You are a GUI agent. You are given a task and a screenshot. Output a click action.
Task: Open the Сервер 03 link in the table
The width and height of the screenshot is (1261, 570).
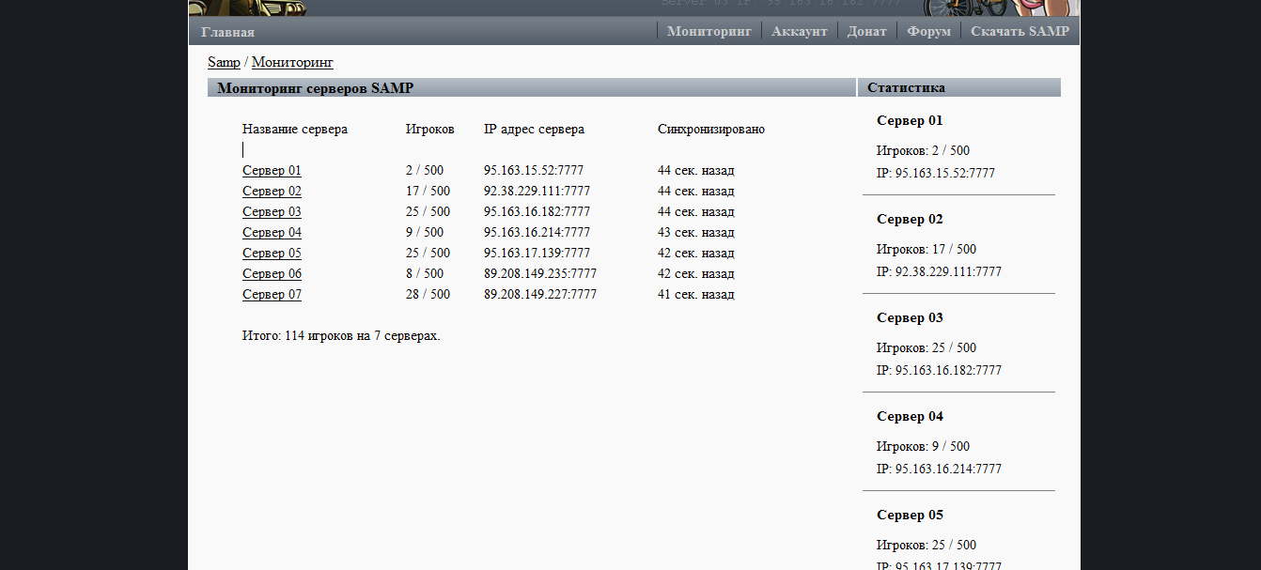(272, 212)
